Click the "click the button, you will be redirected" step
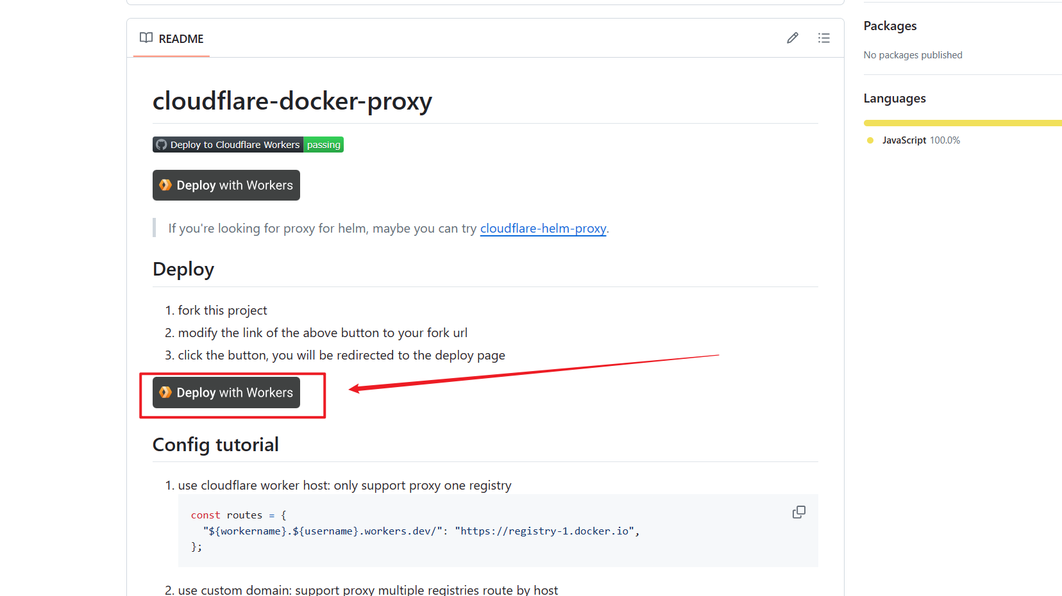Screen dimensions: 1062x596 point(341,355)
